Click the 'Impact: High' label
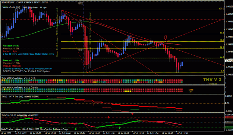This screenshot has width=233, height=135. [x=10, y=51]
